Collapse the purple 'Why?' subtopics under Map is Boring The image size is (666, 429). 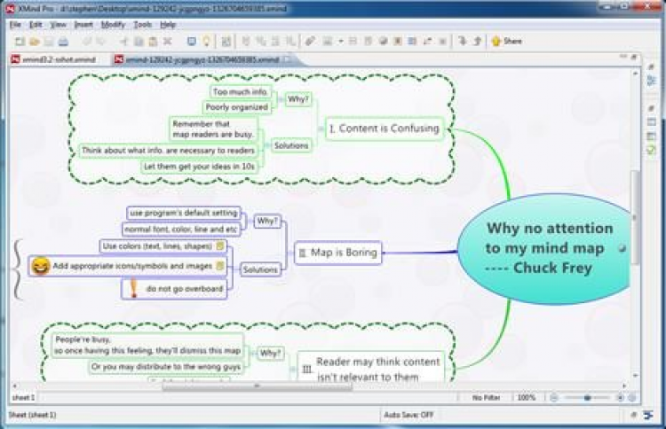[x=250, y=221]
